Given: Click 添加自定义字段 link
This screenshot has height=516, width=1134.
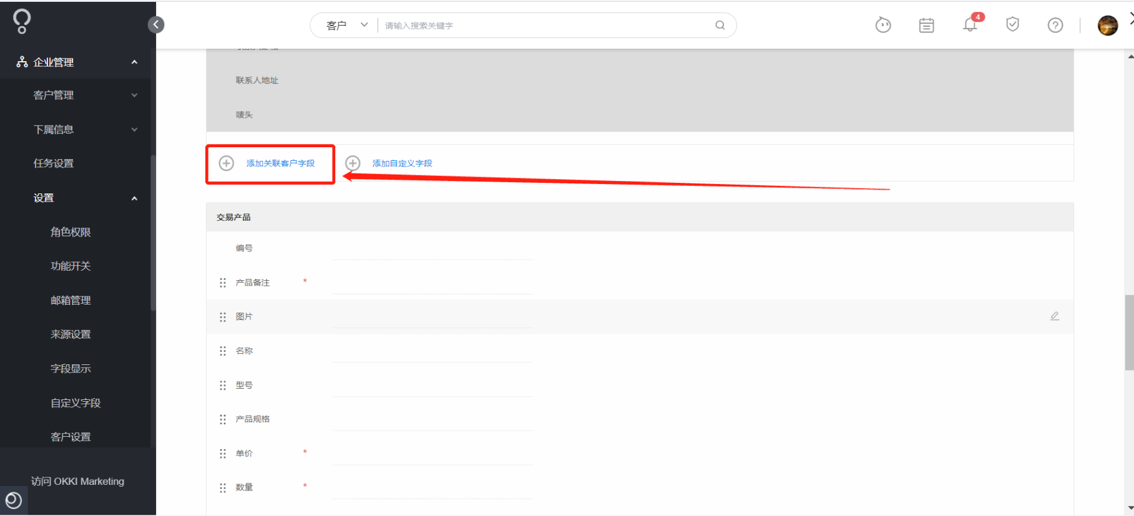Looking at the screenshot, I should point(403,163).
